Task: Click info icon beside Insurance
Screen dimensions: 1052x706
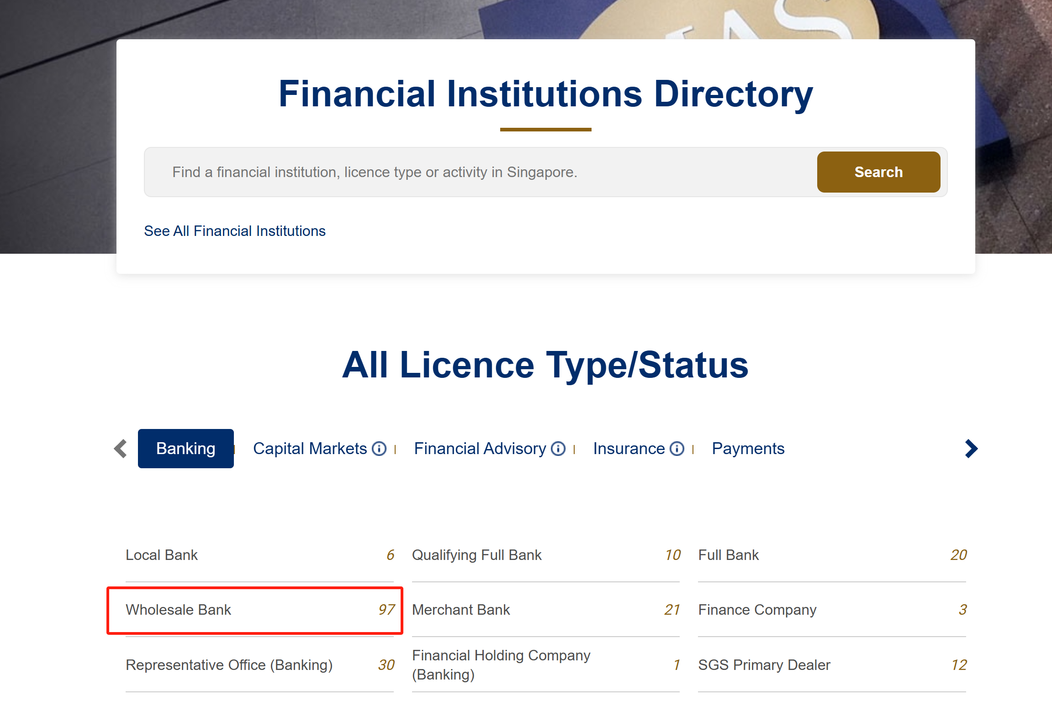Action: tap(677, 449)
